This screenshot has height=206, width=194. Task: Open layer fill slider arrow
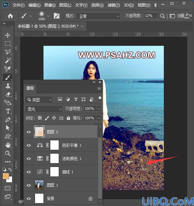click(99, 118)
